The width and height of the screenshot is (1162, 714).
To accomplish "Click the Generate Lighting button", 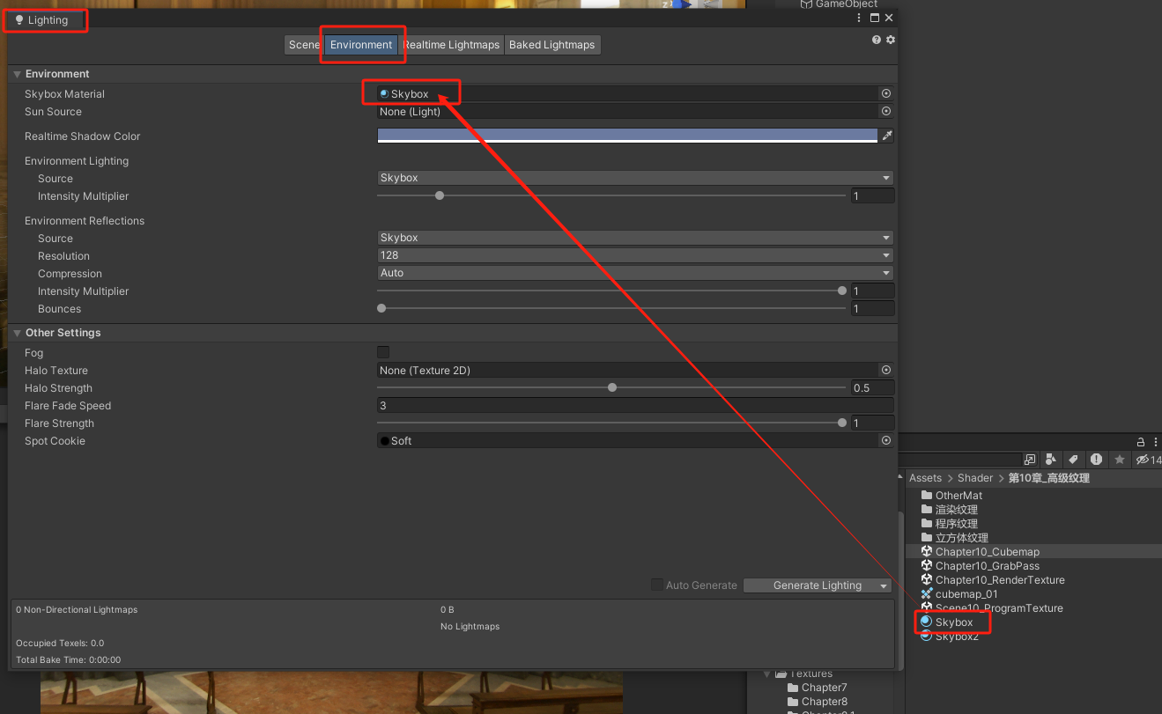I will tap(810, 585).
